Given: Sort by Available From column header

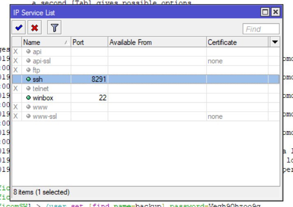Looking at the screenshot, I should click(157, 42).
